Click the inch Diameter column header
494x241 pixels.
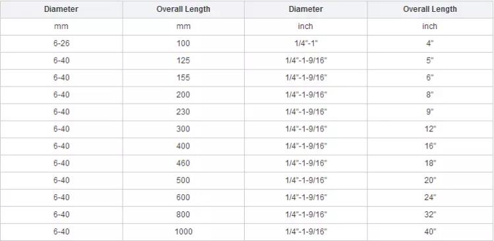pos(305,9)
